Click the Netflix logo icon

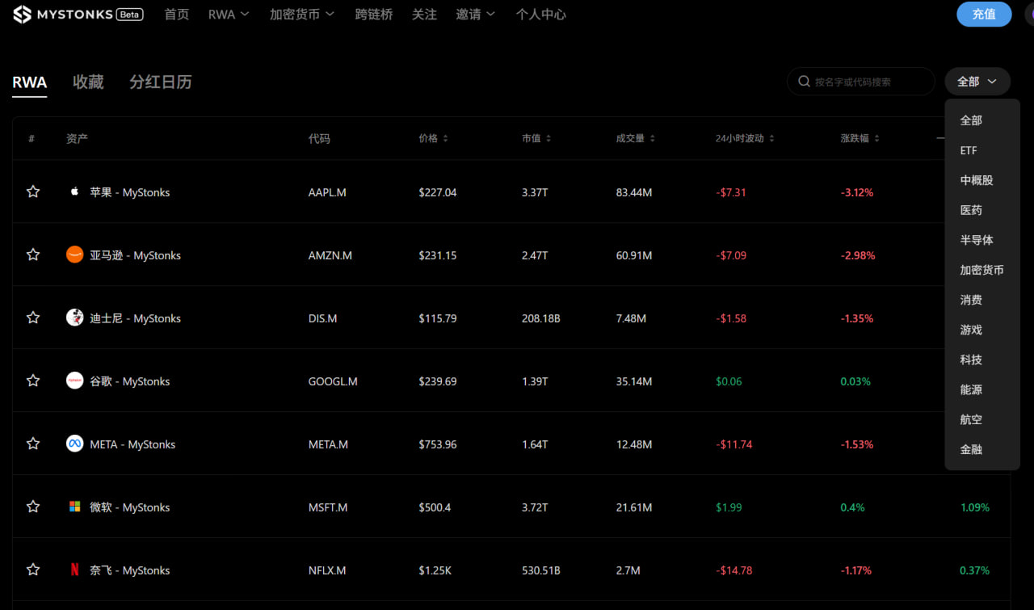coord(74,570)
